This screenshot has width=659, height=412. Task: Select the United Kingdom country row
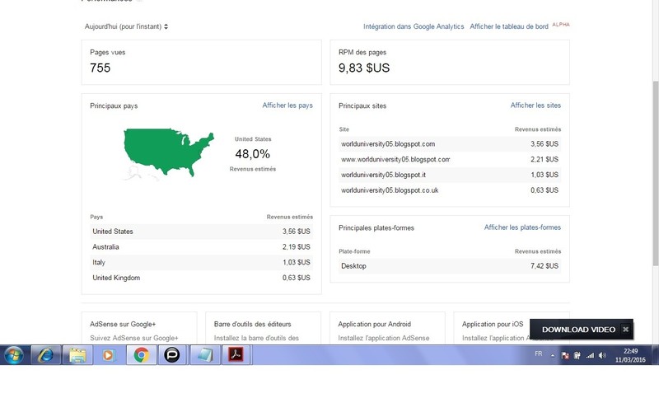click(201, 278)
